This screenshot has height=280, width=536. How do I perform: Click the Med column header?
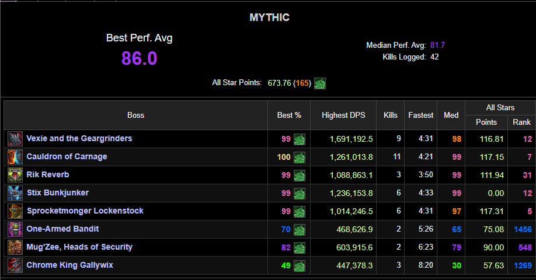[x=451, y=115]
